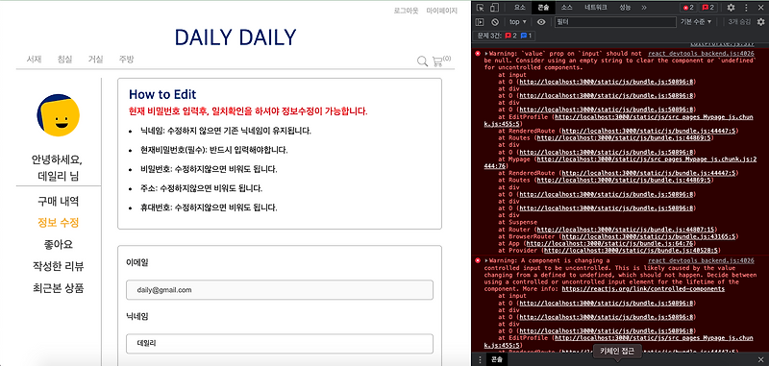Go to 구매 내역 in sidebar
Screen dimensions: 769x366
(x=58, y=202)
